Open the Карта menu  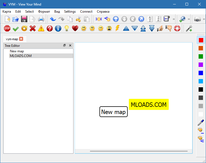[x=7, y=12]
